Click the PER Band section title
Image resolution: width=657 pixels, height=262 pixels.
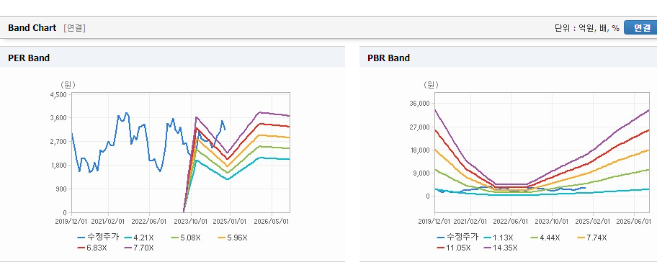29,58
